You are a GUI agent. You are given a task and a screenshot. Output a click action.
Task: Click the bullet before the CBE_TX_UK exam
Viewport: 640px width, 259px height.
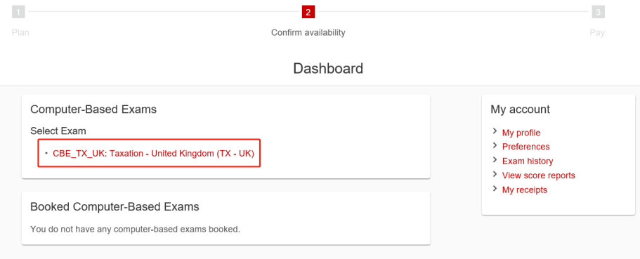point(46,153)
